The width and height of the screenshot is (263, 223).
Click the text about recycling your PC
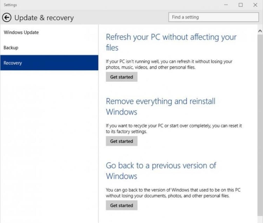[x=174, y=128]
